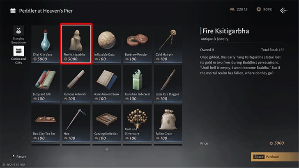The height and width of the screenshot is (168, 299).
Task: Select the Gold Hairpin item
Action: pyautogui.click(x=168, y=44)
